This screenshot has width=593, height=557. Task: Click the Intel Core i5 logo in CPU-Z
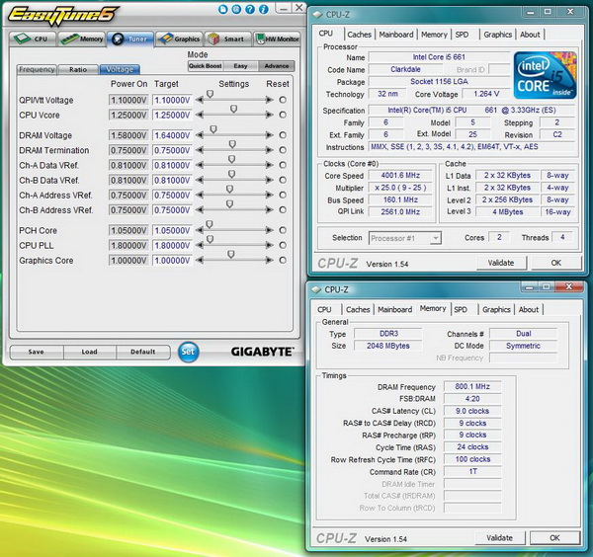tap(545, 76)
